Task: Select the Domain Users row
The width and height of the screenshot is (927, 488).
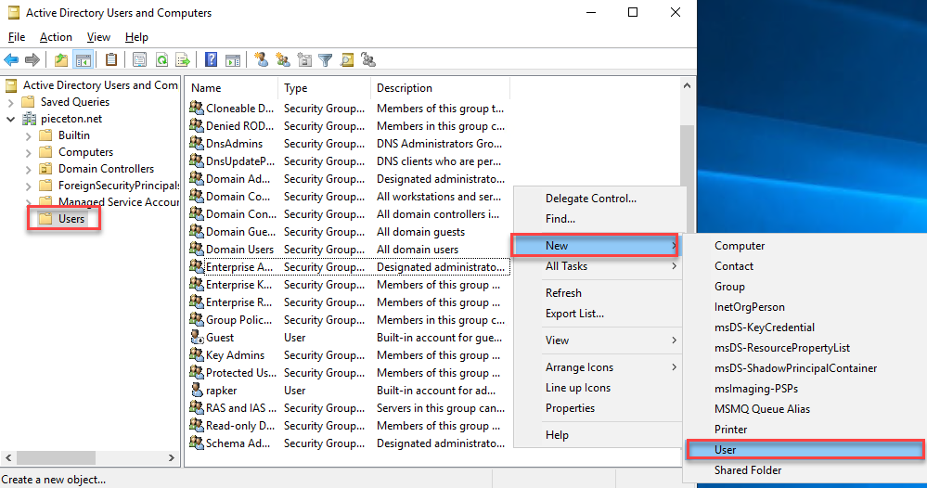Action: [x=349, y=250]
